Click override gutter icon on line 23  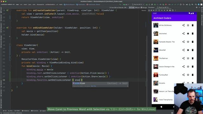[x=7, y=28]
